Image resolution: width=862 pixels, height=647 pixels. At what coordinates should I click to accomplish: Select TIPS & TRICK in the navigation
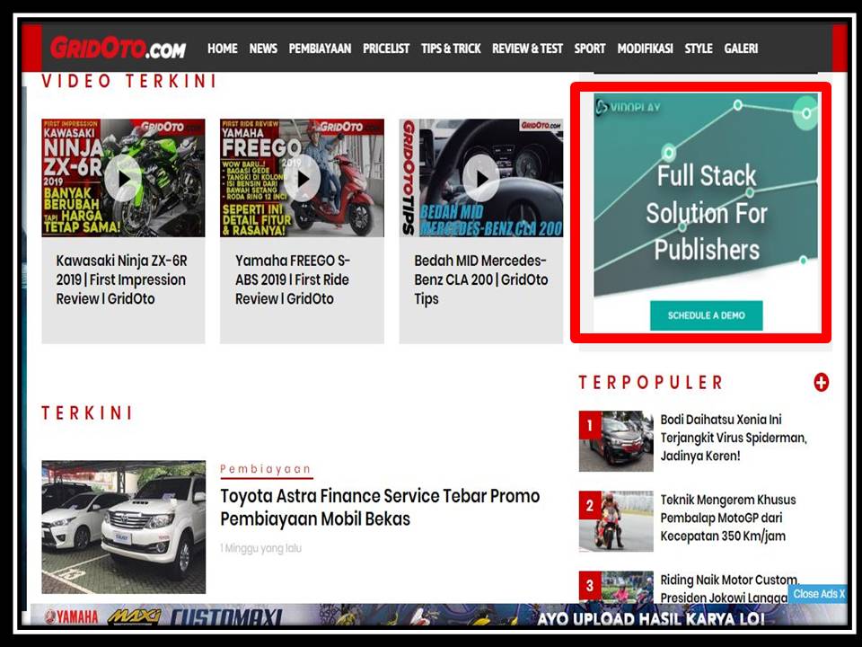pyautogui.click(x=451, y=49)
